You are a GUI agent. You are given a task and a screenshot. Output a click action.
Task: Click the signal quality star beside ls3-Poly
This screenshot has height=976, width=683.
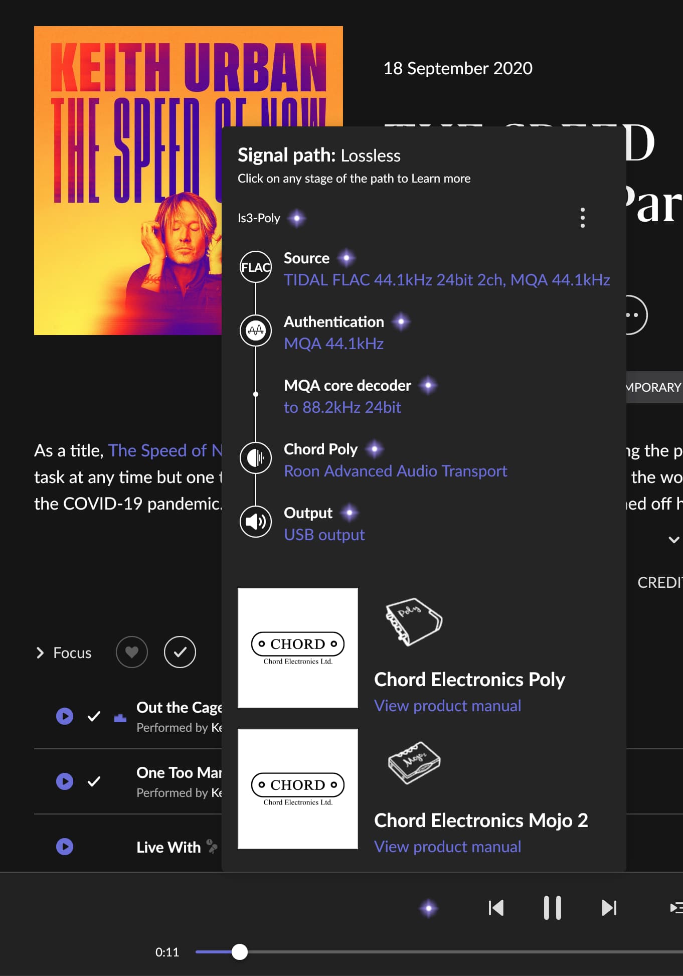pos(297,218)
